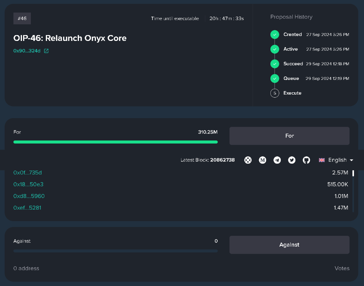Click Latest Block number 20862738
The image size is (364, 286).
[222, 160]
